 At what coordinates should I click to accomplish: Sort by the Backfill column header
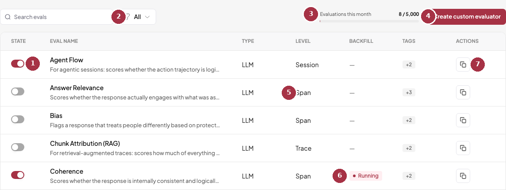tap(361, 41)
